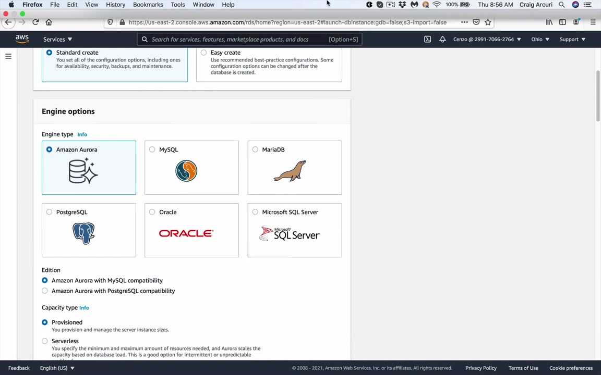This screenshot has width=601, height=375.
Task: Expand the Services dropdown
Action: [57, 40]
